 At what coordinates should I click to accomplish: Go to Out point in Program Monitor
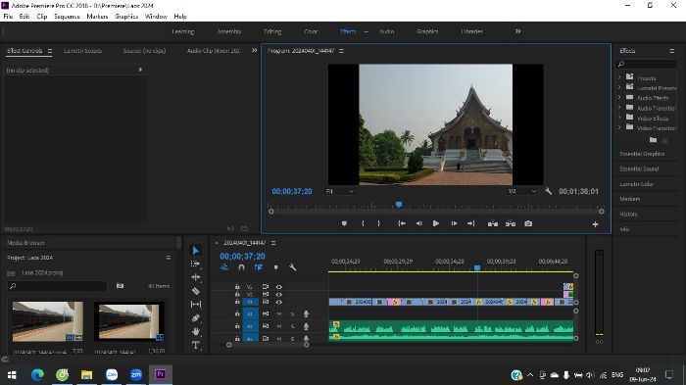tap(470, 223)
